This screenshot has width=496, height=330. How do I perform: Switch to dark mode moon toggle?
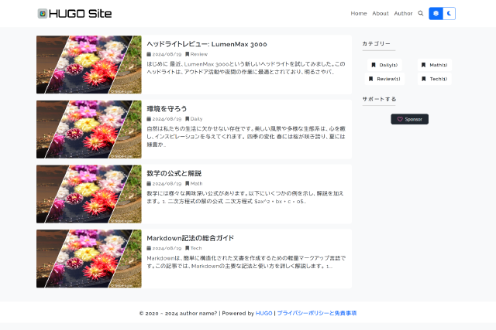pyautogui.click(x=449, y=13)
